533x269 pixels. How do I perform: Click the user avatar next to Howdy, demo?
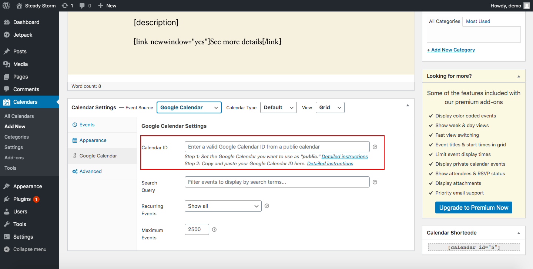pos(527,6)
